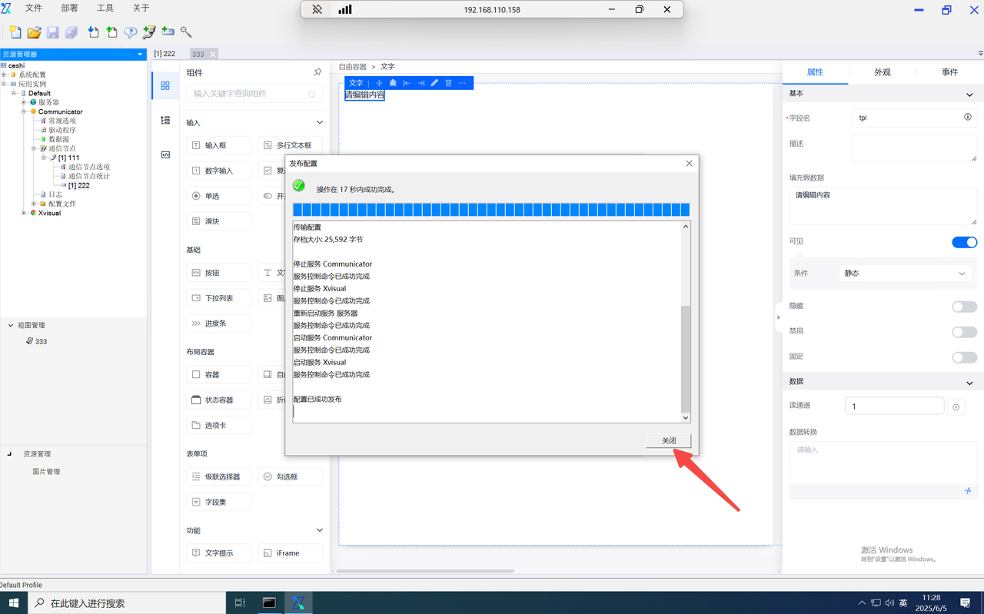Screen dimensions: 984x614
Task: Open the 资源管理器 panel dropdown arrow
Action: coord(140,55)
